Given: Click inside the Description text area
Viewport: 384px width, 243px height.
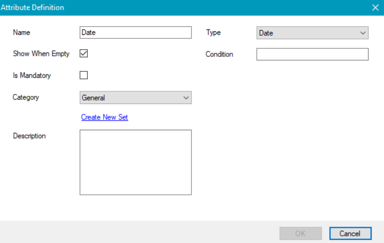Looking at the screenshot, I should click(136, 162).
